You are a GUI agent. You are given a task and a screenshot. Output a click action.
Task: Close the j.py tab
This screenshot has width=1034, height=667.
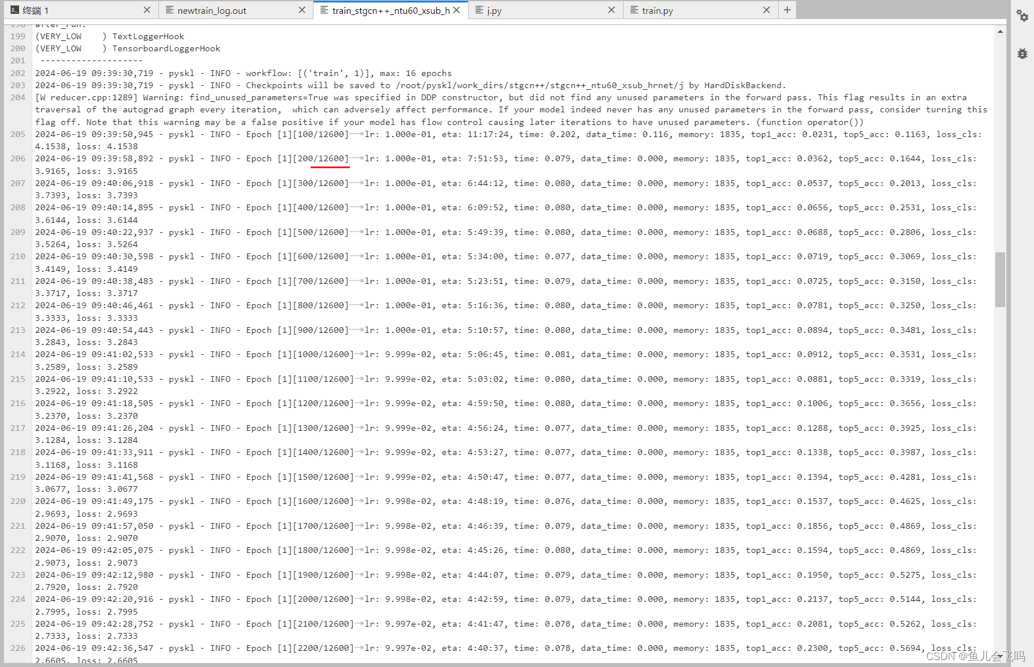click(612, 10)
